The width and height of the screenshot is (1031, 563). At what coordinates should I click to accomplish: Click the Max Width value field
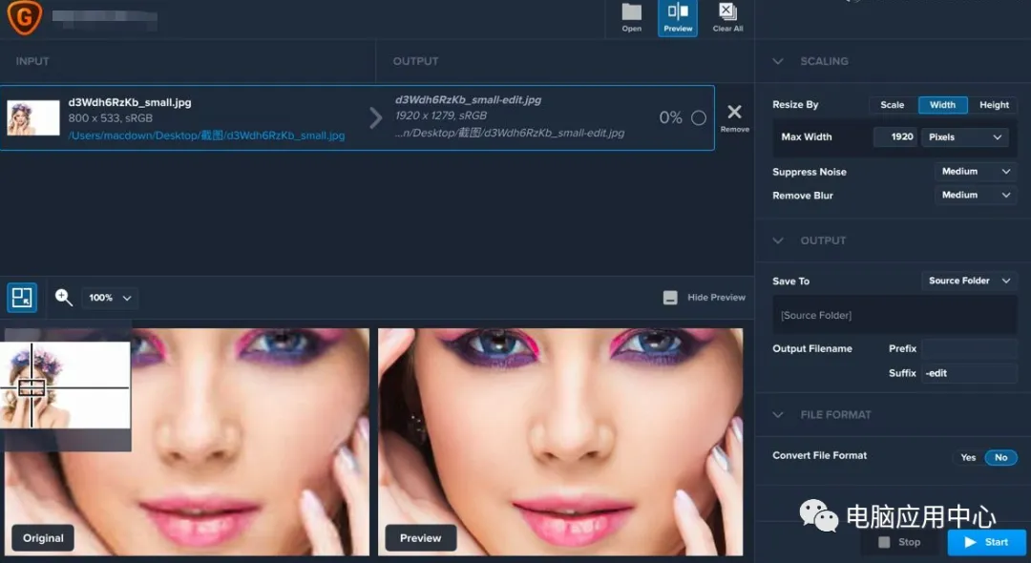(x=894, y=136)
